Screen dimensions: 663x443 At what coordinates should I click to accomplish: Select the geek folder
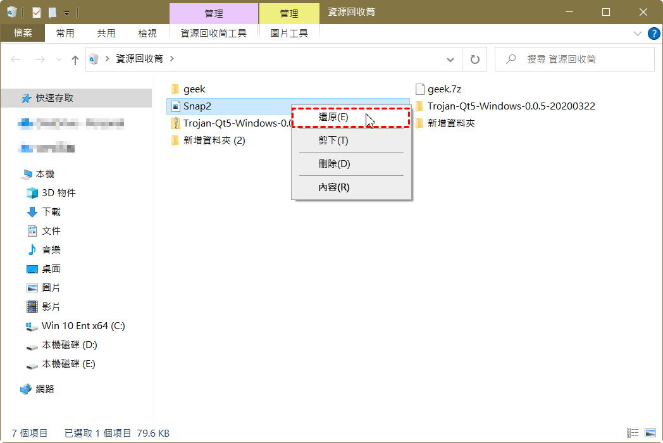(188, 89)
